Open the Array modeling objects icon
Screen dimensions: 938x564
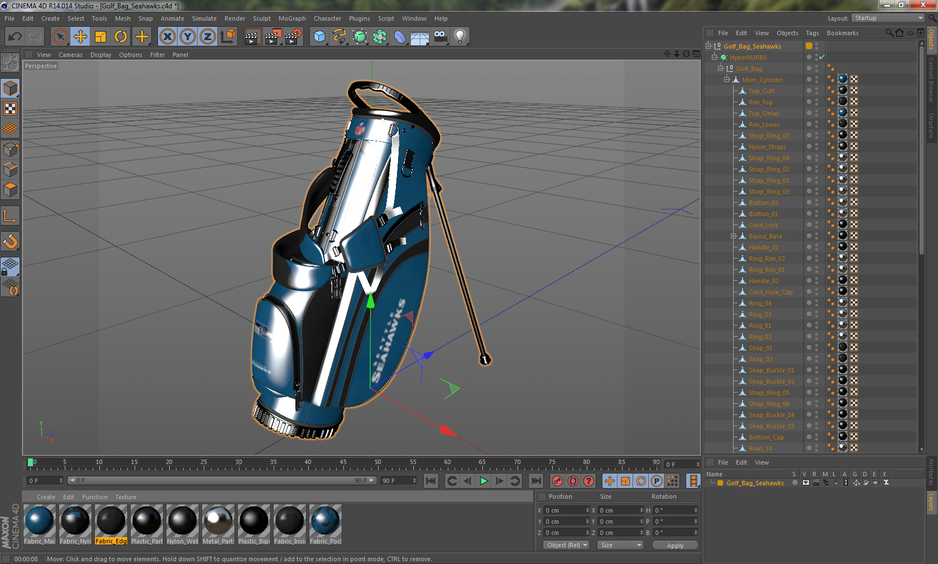coord(380,37)
